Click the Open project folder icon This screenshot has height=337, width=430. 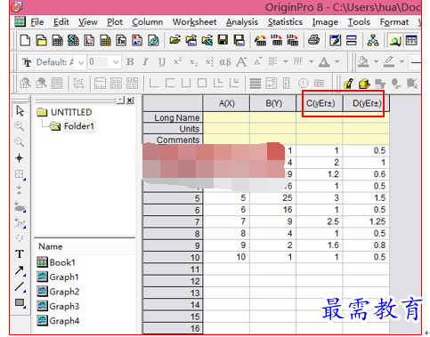coord(175,40)
